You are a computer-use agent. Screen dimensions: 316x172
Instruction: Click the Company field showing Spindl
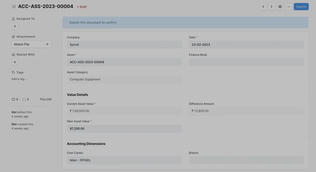pyautogui.click(x=124, y=45)
